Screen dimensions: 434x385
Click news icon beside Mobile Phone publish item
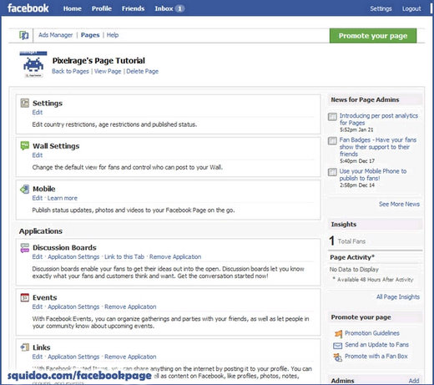[x=332, y=172]
